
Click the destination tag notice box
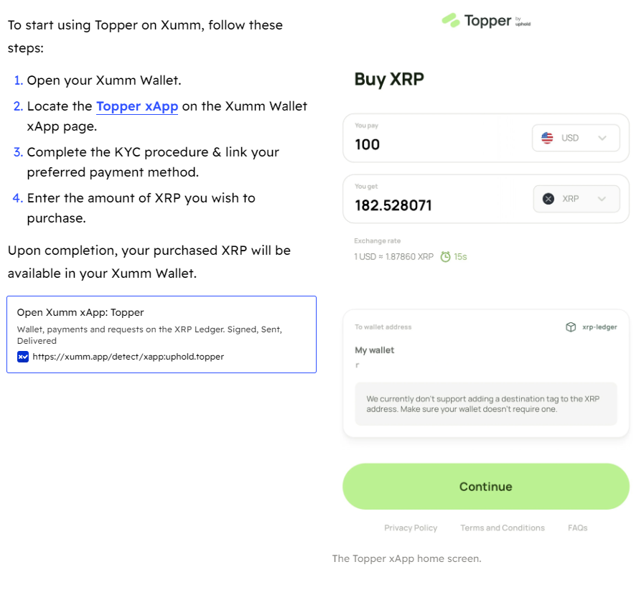tap(485, 403)
